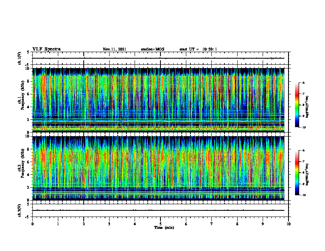This screenshot has width=325, height=251.
Task: Click time axis tick label "5"
Action: point(160,224)
